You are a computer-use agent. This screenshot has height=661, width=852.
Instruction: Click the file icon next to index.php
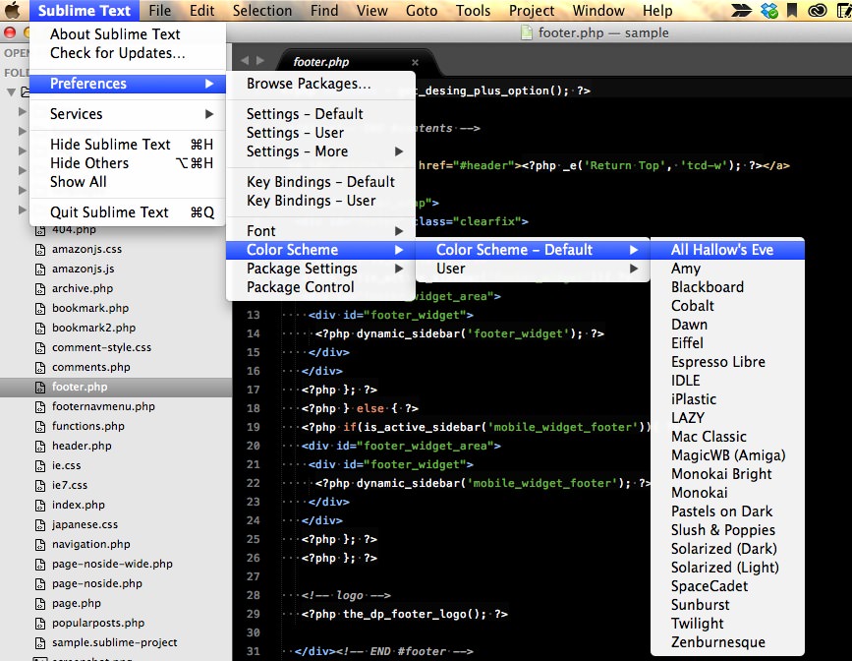tap(40, 506)
